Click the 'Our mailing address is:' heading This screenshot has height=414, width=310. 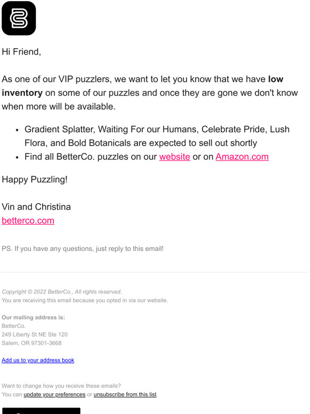(33, 317)
